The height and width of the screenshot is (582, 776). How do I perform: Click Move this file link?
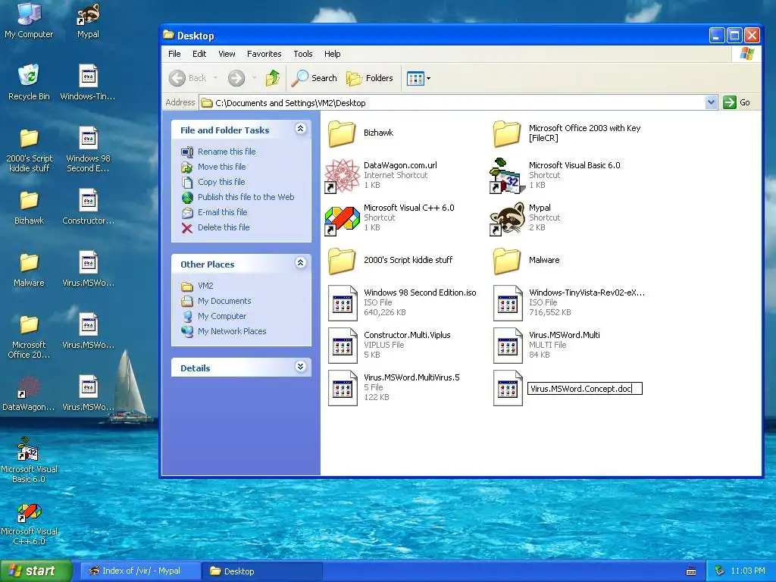coord(222,167)
